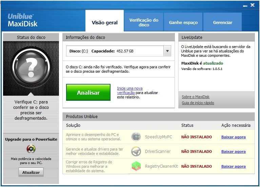Start disk analysis with Analisar button
260x187 pixels.
(x=88, y=92)
